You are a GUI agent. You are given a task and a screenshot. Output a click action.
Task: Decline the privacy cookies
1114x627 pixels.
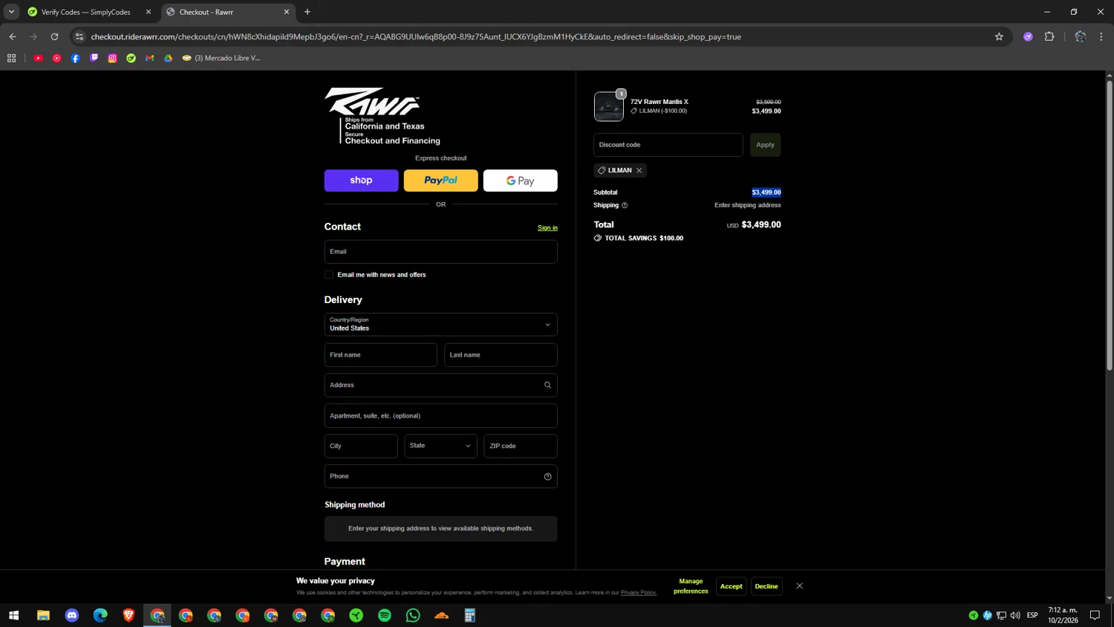point(766,586)
